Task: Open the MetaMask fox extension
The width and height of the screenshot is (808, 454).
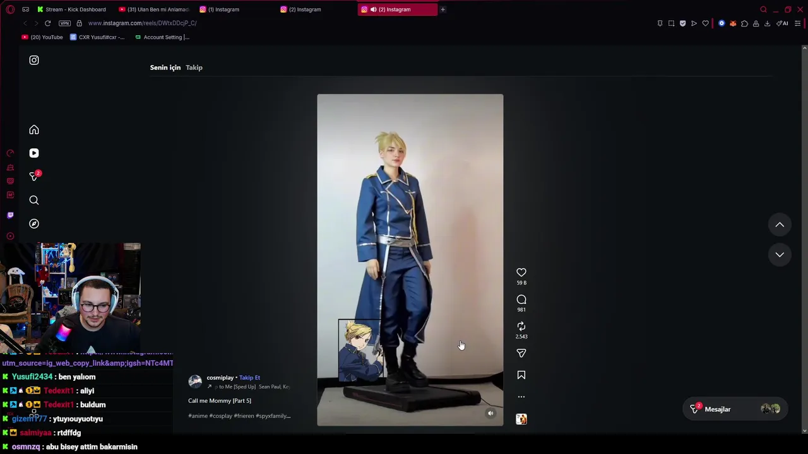Action: (x=733, y=23)
